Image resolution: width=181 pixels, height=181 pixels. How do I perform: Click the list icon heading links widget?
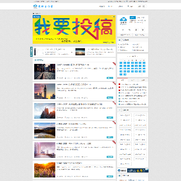pos(119,40)
